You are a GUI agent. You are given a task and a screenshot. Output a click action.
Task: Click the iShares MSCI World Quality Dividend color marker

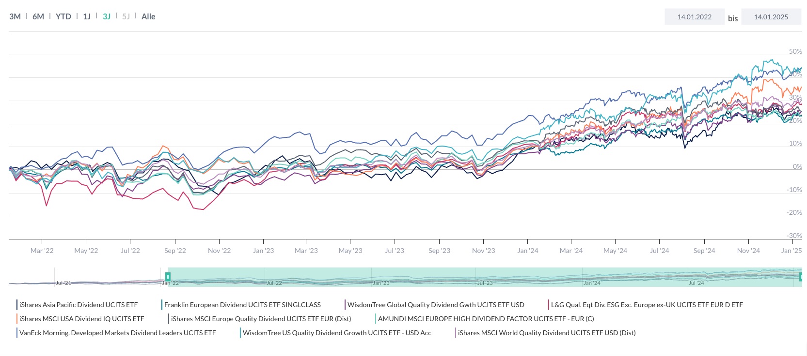point(456,333)
